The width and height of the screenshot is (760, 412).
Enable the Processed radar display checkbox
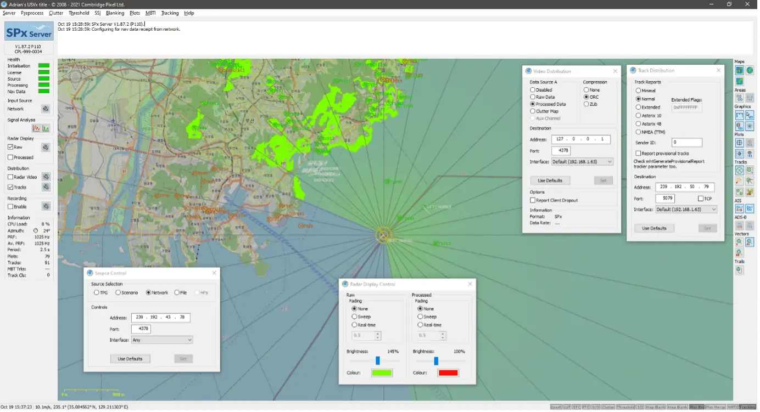click(10, 158)
